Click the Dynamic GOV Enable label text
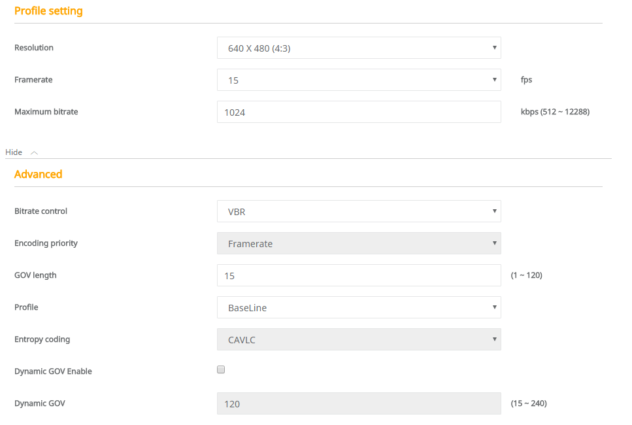 point(53,371)
